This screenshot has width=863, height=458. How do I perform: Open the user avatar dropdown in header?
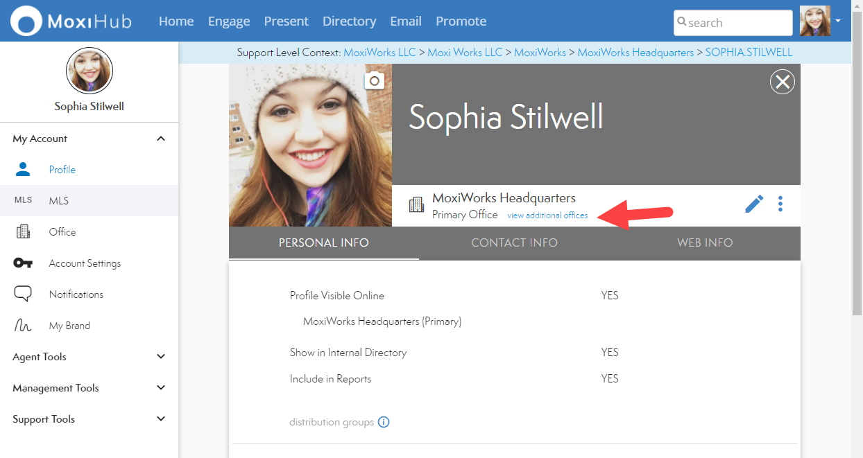tap(821, 21)
